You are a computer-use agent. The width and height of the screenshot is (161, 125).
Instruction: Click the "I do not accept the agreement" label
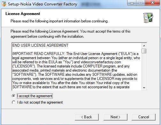pyautogui.click(x=40, y=102)
